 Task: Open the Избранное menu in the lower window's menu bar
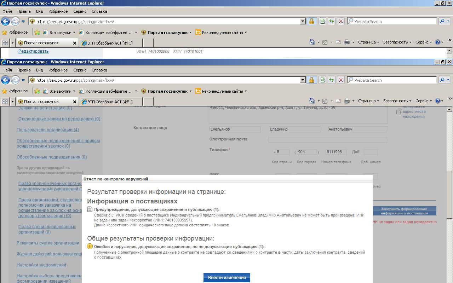58,70
